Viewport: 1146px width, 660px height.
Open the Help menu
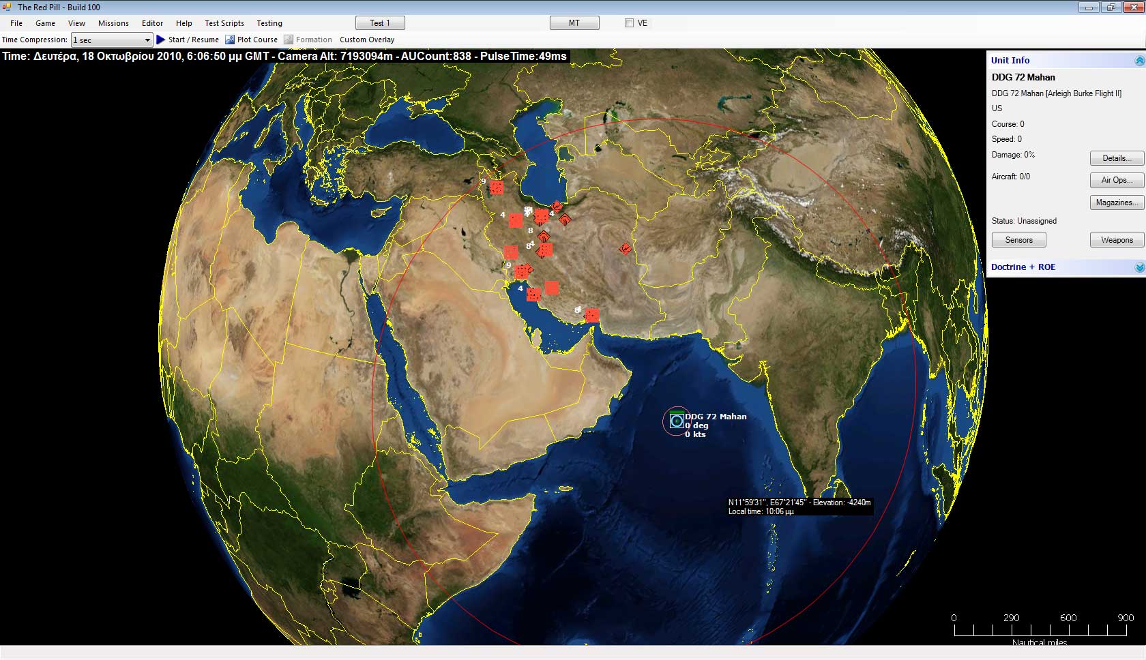pyautogui.click(x=184, y=23)
